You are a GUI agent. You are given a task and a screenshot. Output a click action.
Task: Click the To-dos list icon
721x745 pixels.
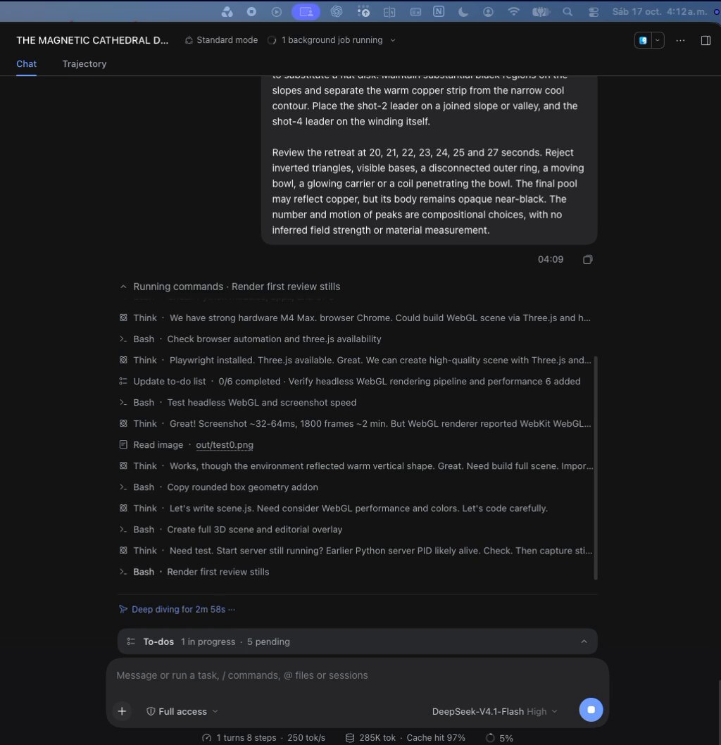click(x=131, y=641)
